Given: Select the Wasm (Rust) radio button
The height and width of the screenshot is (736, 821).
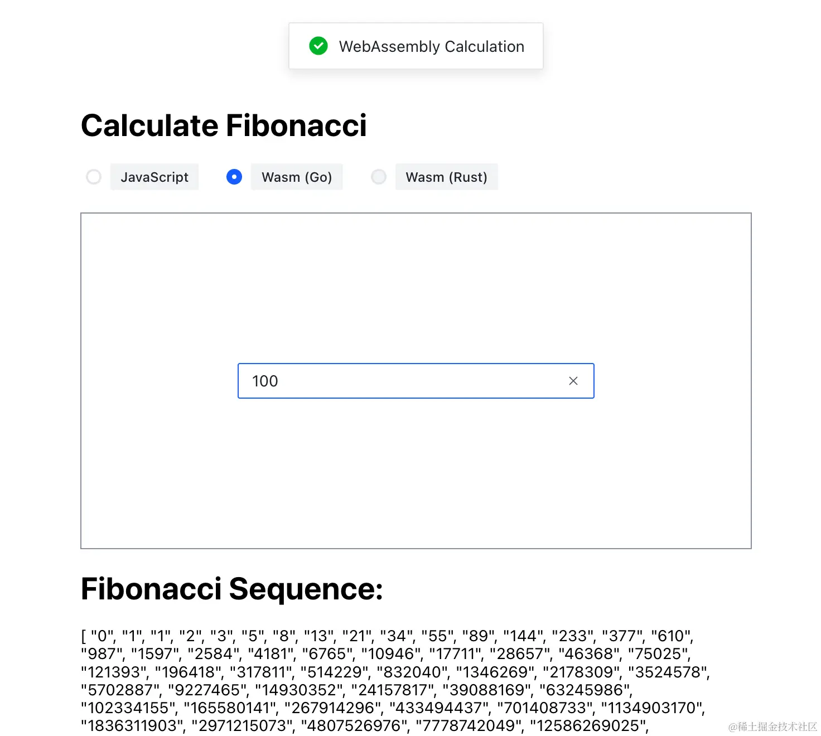Looking at the screenshot, I should [x=379, y=177].
